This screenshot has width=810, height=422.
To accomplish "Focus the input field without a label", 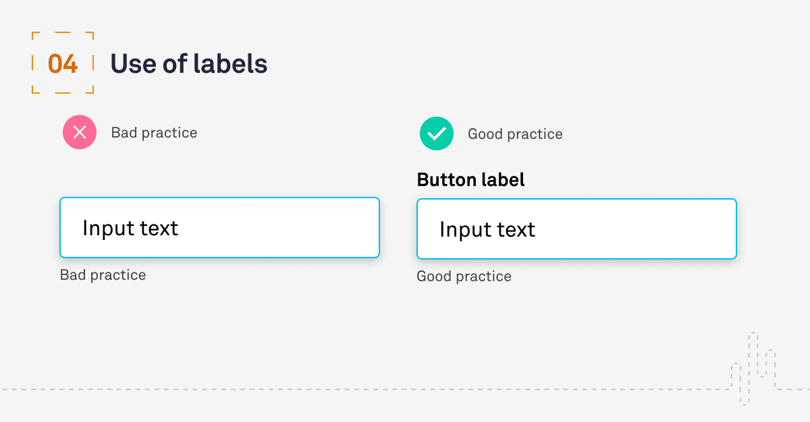I will 219,227.
